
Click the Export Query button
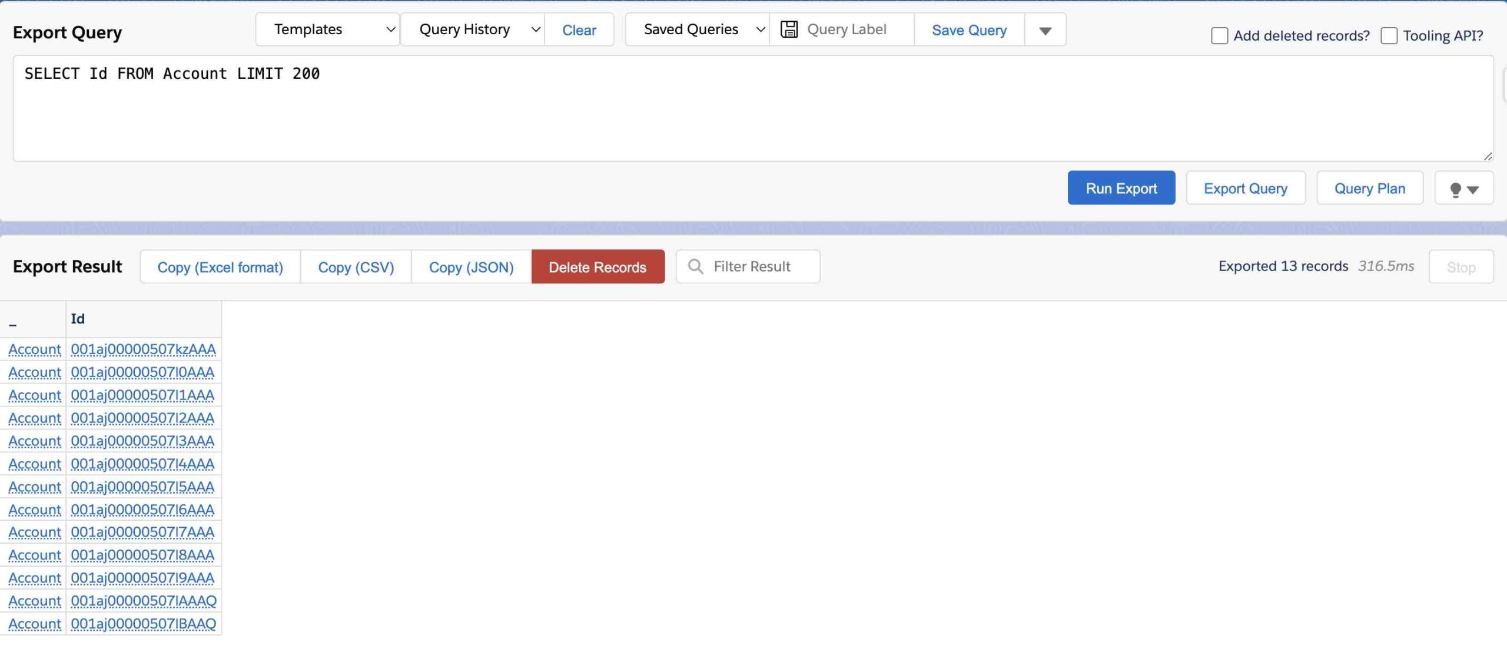pyautogui.click(x=1246, y=188)
